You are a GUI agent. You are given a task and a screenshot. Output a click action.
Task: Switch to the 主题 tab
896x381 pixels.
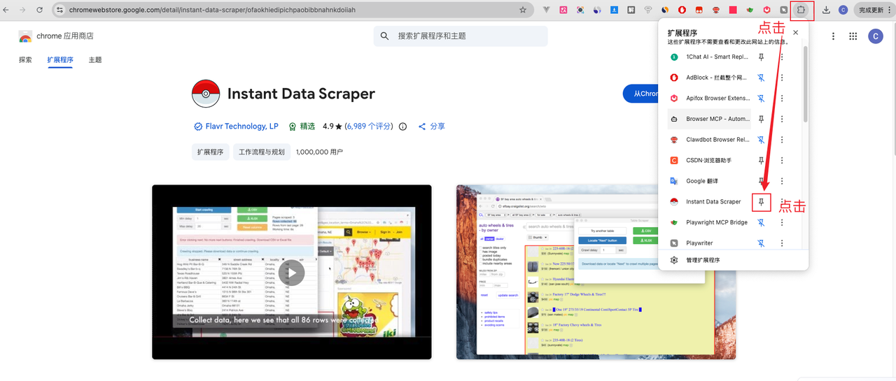[95, 60]
